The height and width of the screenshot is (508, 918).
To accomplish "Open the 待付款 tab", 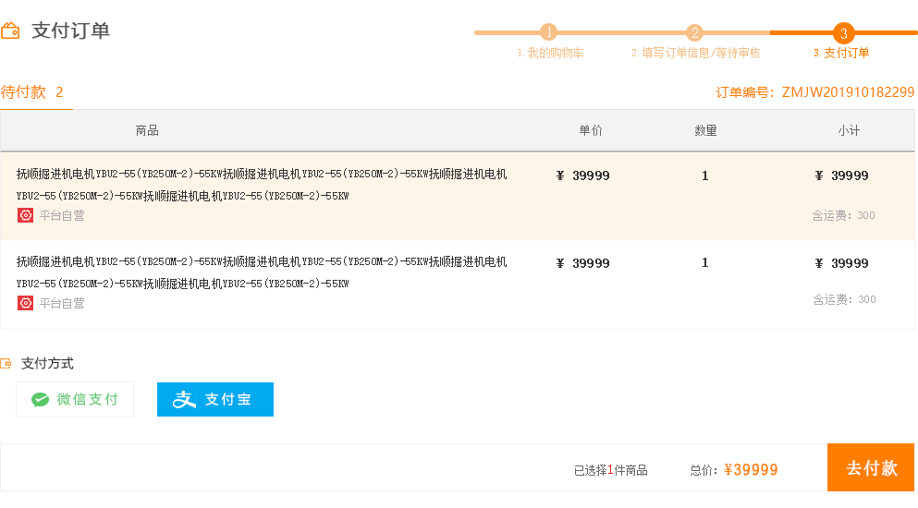I will click(x=33, y=92).
